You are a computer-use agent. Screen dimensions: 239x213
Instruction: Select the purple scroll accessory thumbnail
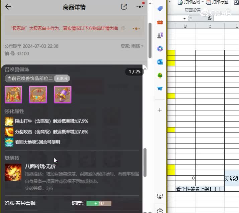click(63, 94)
